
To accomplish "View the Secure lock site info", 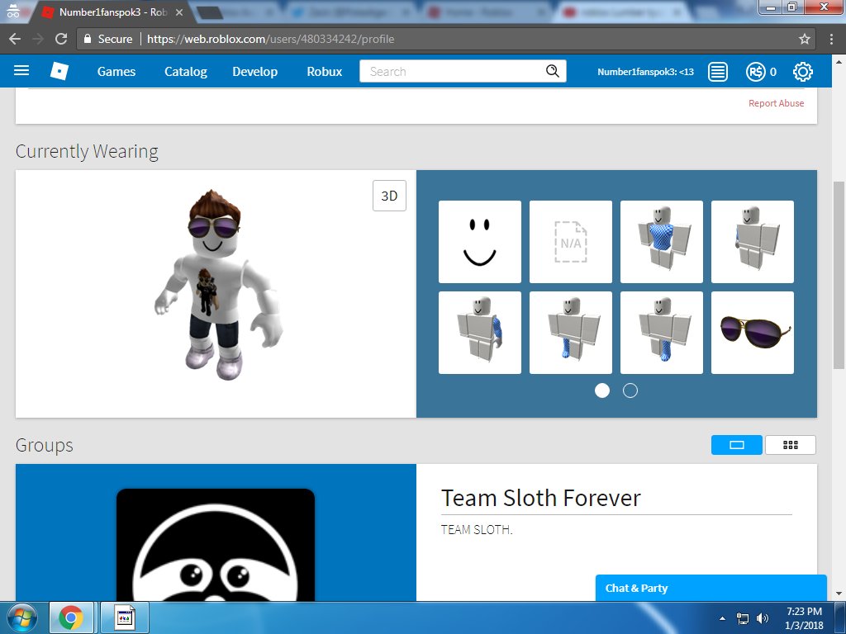I will tap(108, 39).
